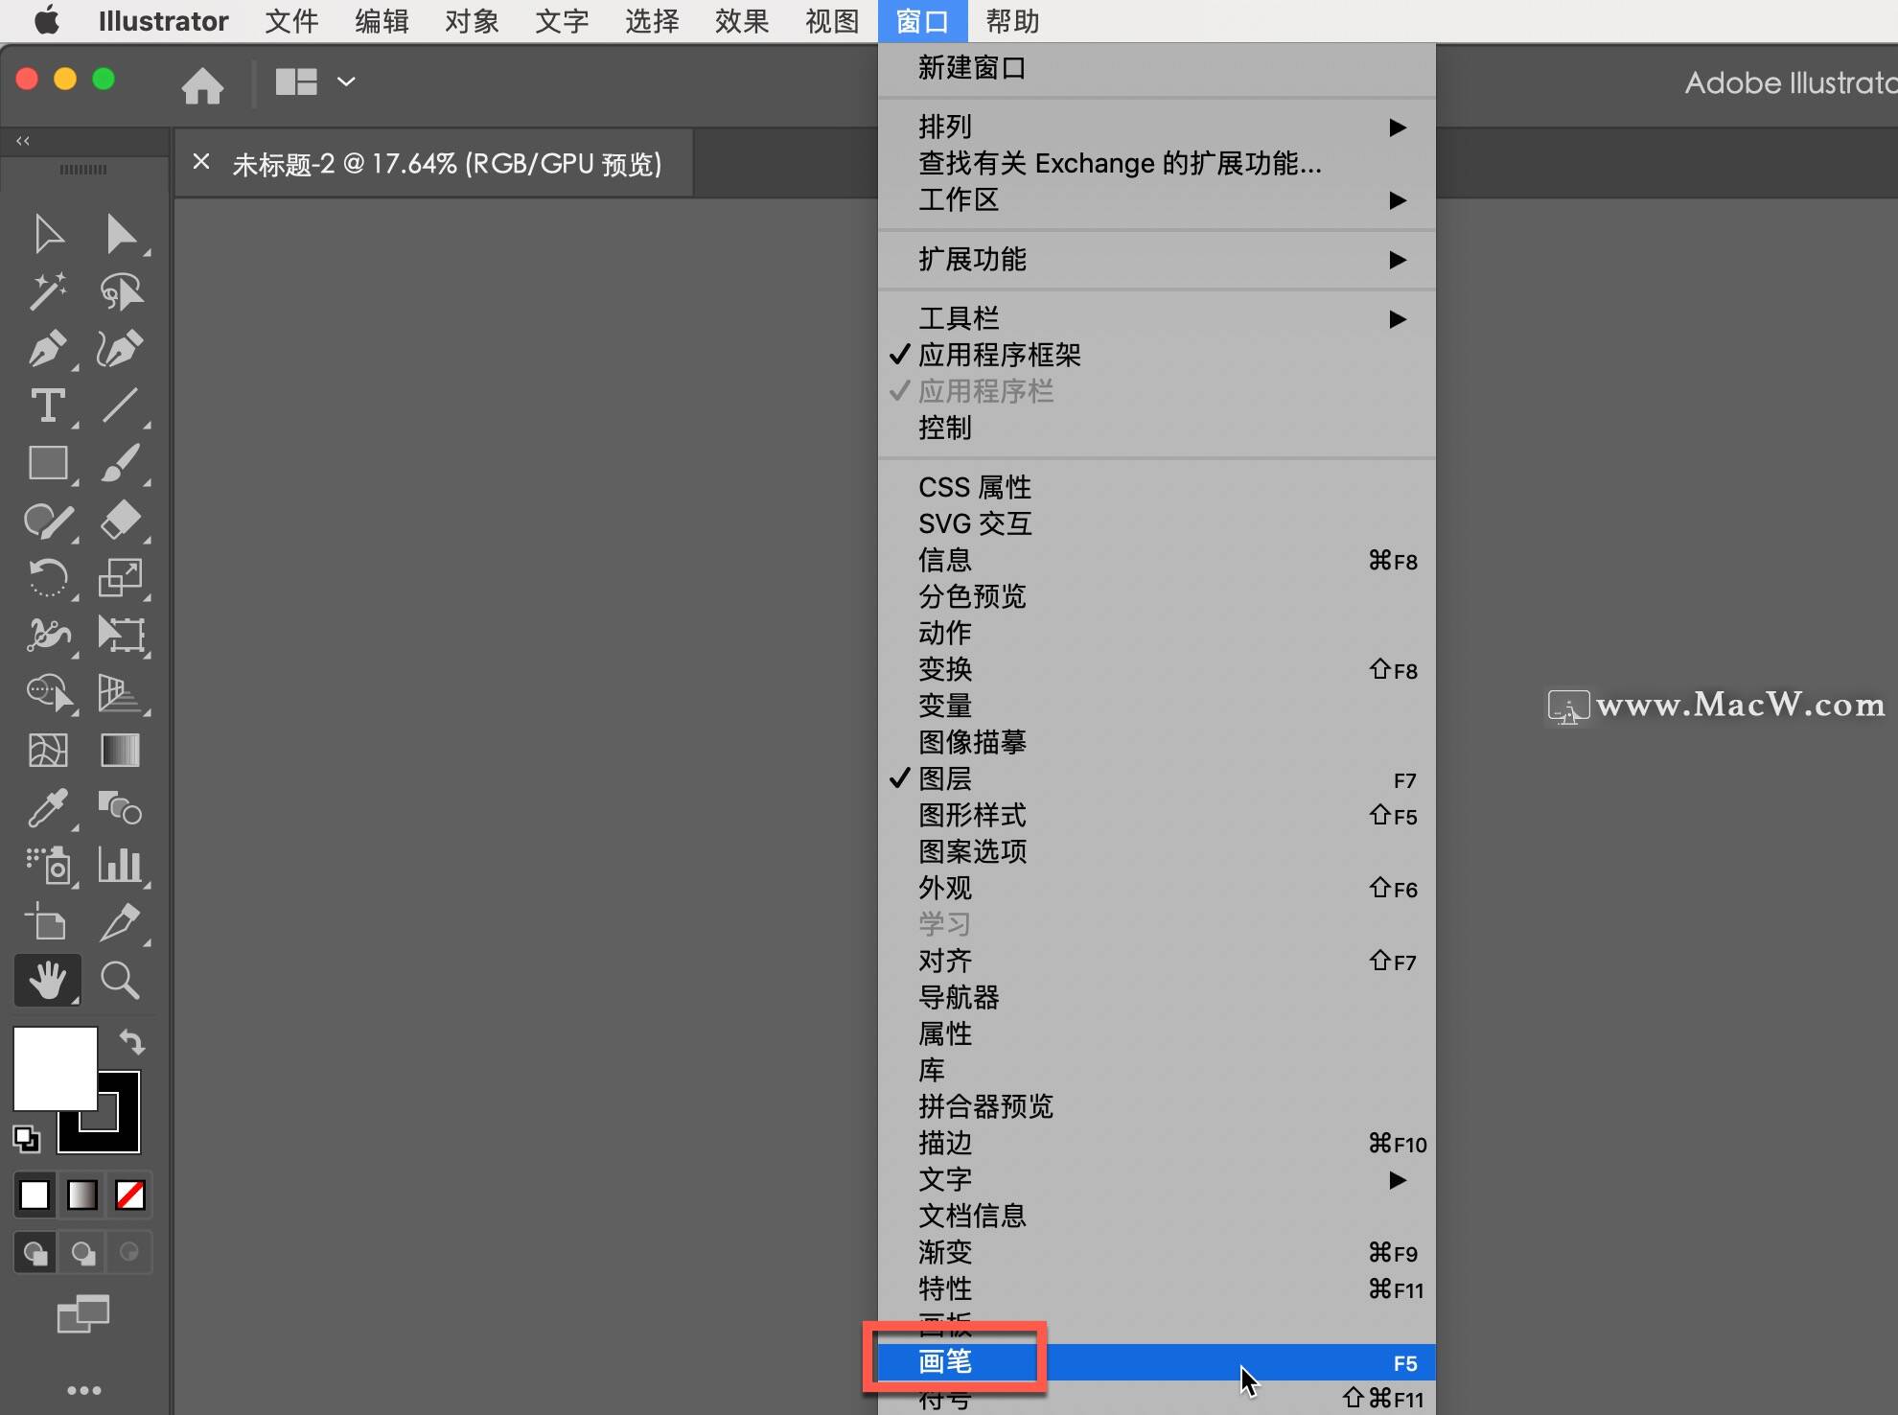Select the Eraser tool
1898x1415 pixels.
tap(121, 521)
